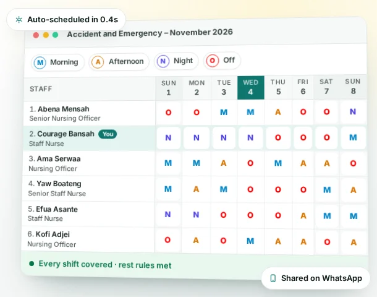The height and width of the screenshot is (297, 377).
Task: Click Courage Bansah's Sunday 8 morning shift
Action: click(353, 137)
